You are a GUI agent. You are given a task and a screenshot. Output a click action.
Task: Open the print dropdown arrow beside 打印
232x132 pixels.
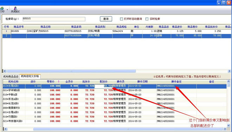click(x=7, y=10)
